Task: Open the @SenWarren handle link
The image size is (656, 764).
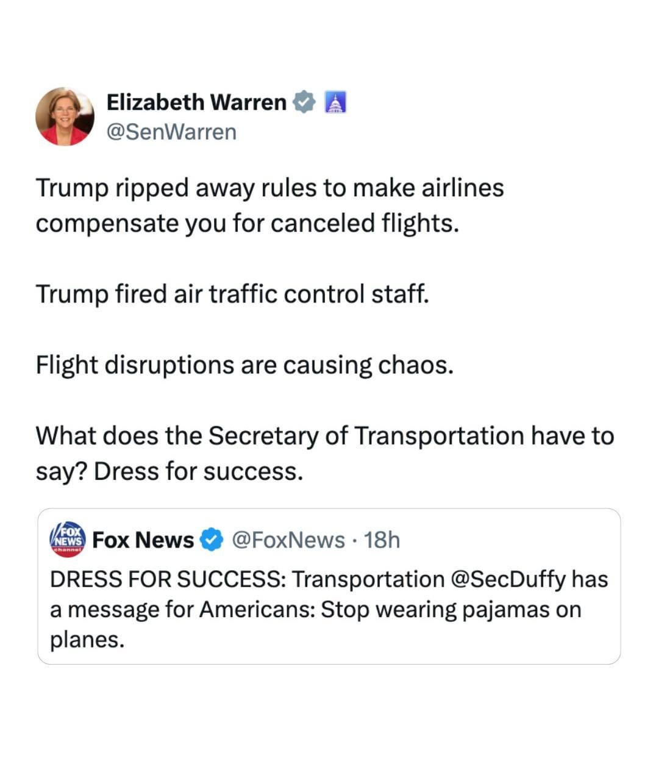Action: click(x=171, y=132)
